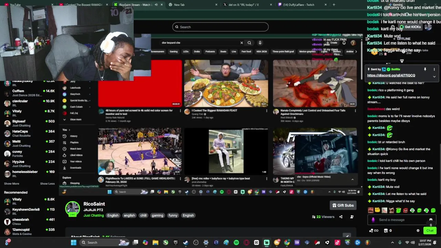View channel points balance icon
441x248 pixels.
click(x=371, y=230)
